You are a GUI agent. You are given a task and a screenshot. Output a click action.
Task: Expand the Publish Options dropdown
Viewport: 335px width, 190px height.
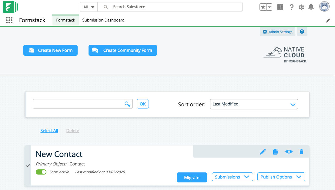pos(281,177)
